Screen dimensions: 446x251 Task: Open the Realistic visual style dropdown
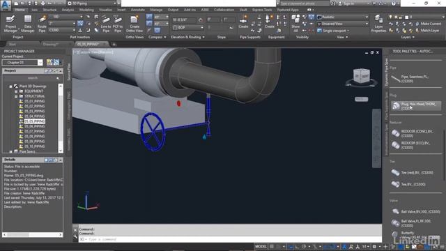(342, 17)
